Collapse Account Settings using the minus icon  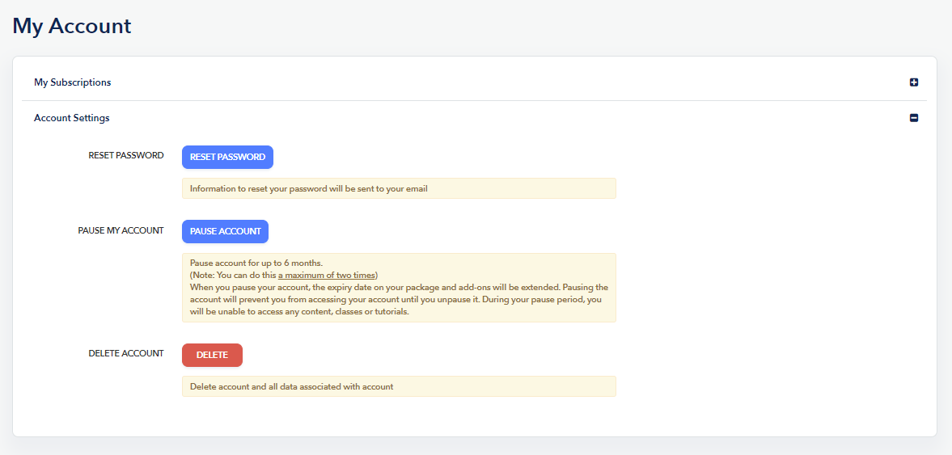point(914,118)
